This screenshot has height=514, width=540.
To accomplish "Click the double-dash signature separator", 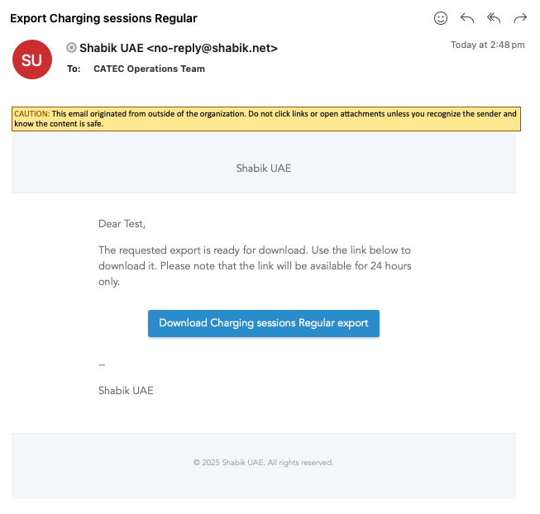I will [102, 364].
